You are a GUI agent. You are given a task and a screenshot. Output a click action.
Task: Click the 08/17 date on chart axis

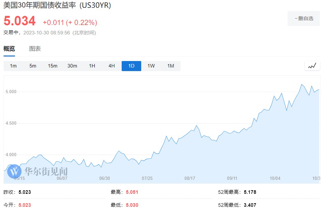pyautogui.click(x=190, y=178)
